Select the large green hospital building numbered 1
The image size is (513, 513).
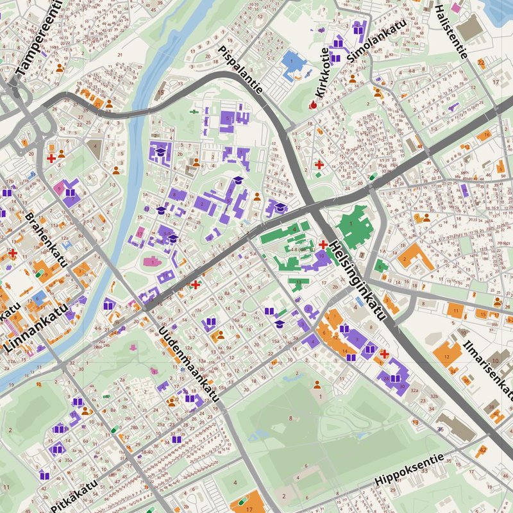(355, 227)
